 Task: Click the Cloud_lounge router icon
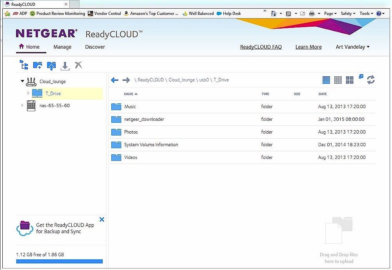pyautogui.click(x=31, y=82)
